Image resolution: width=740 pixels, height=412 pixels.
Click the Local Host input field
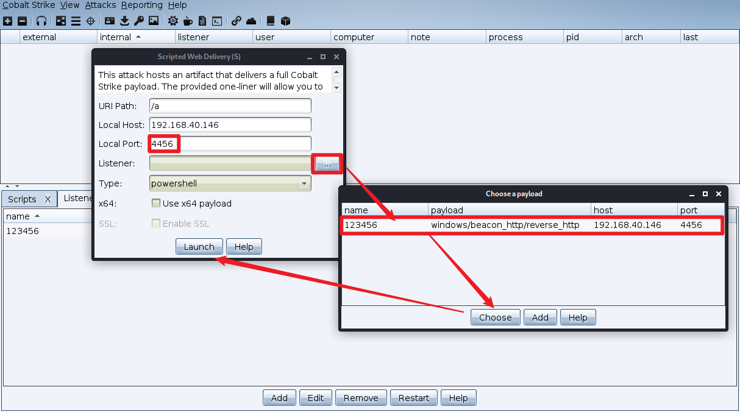pyautogui.click(x=230, y=124)
